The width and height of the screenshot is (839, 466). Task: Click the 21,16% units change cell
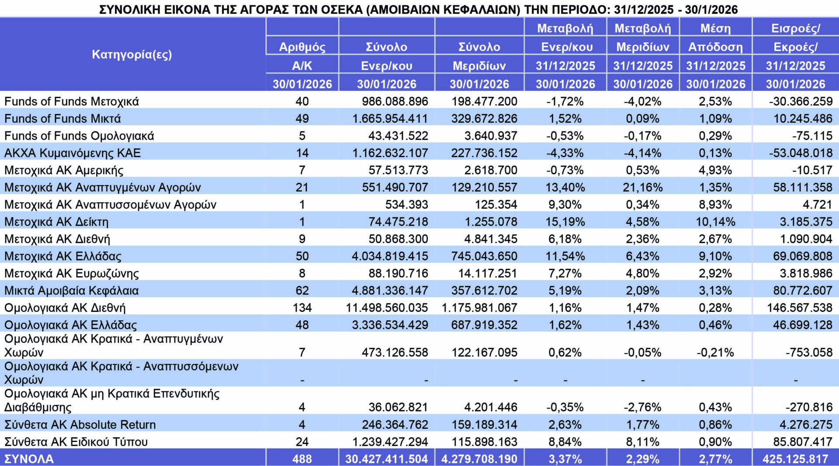(x=642, y=188)
